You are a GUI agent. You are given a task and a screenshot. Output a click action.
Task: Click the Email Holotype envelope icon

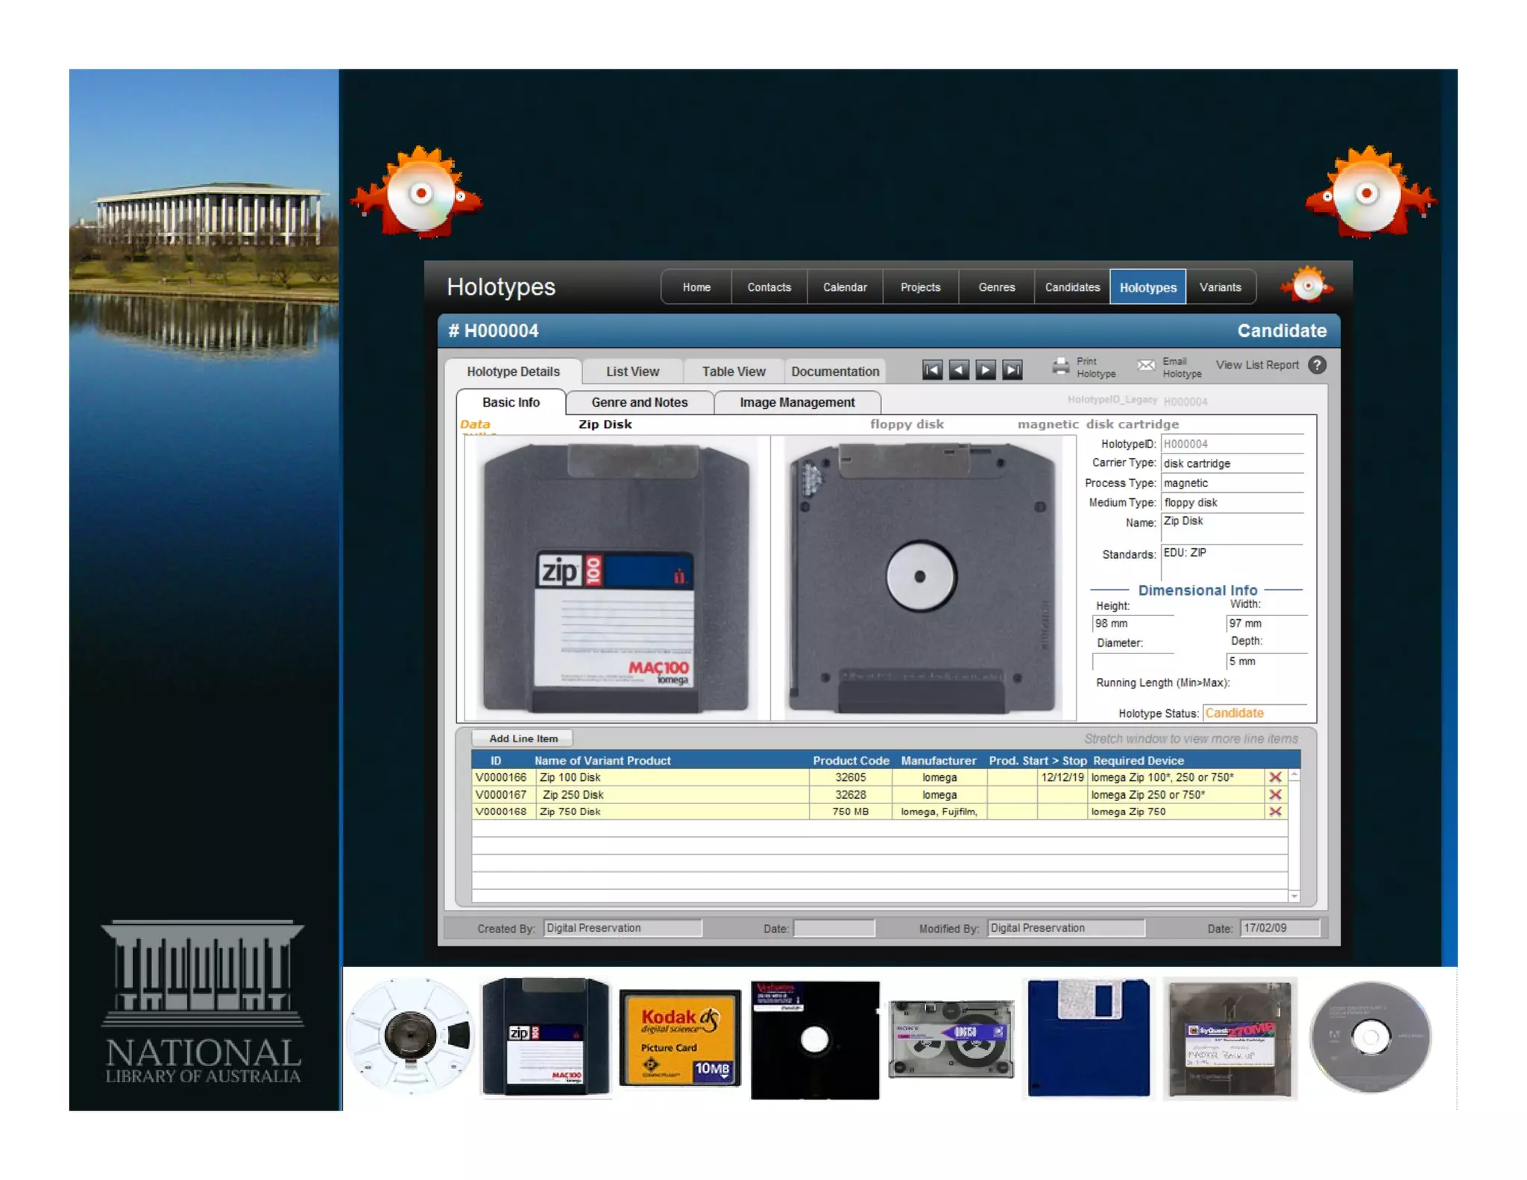coord(1146,365)
